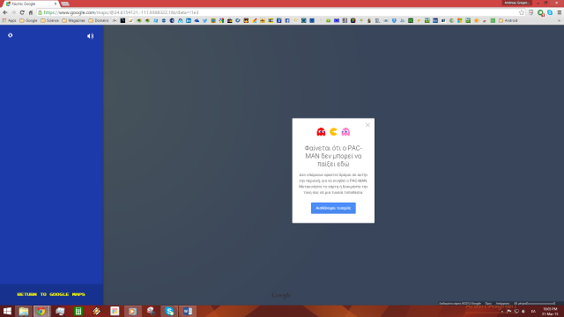
Task: Return to Google Maps link
Action: [x=51, y=294]
